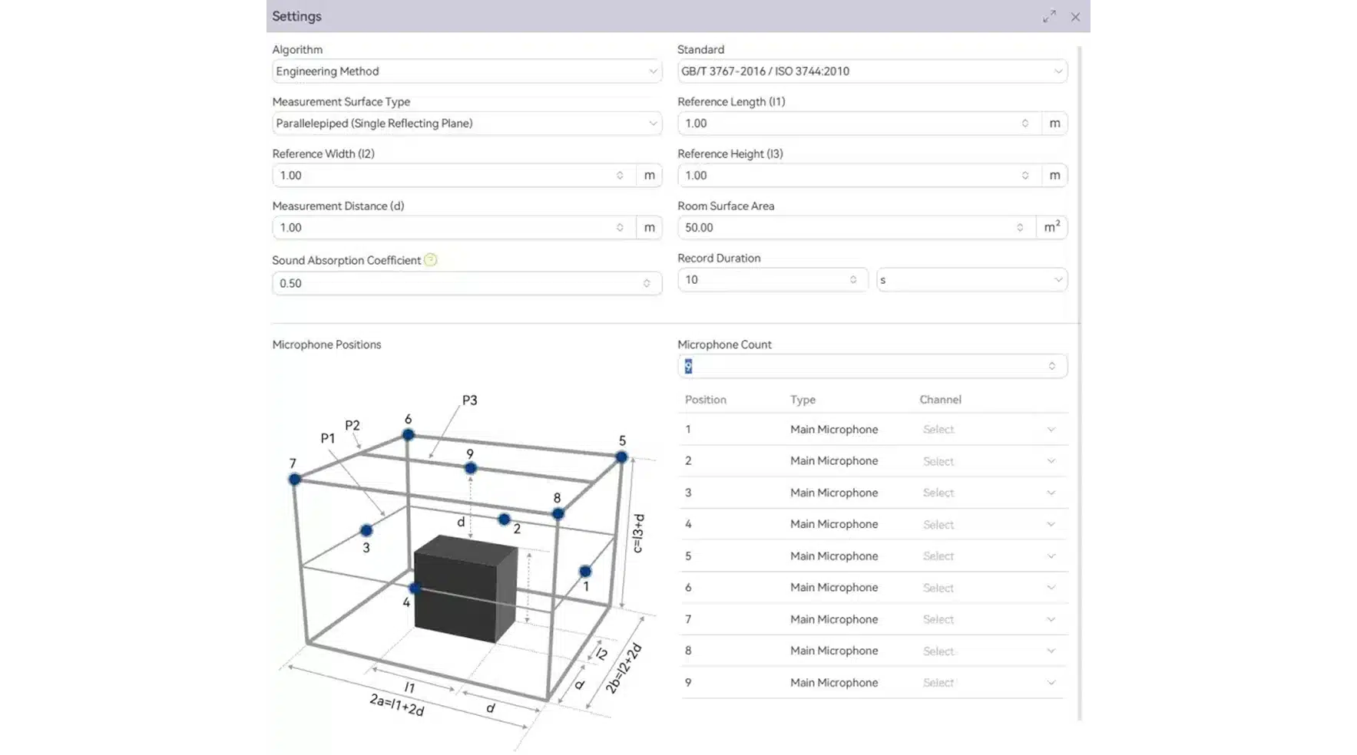Click microphone point 1 in the diagram
This screenshot has width=1357, height=755.
point(585,572)
